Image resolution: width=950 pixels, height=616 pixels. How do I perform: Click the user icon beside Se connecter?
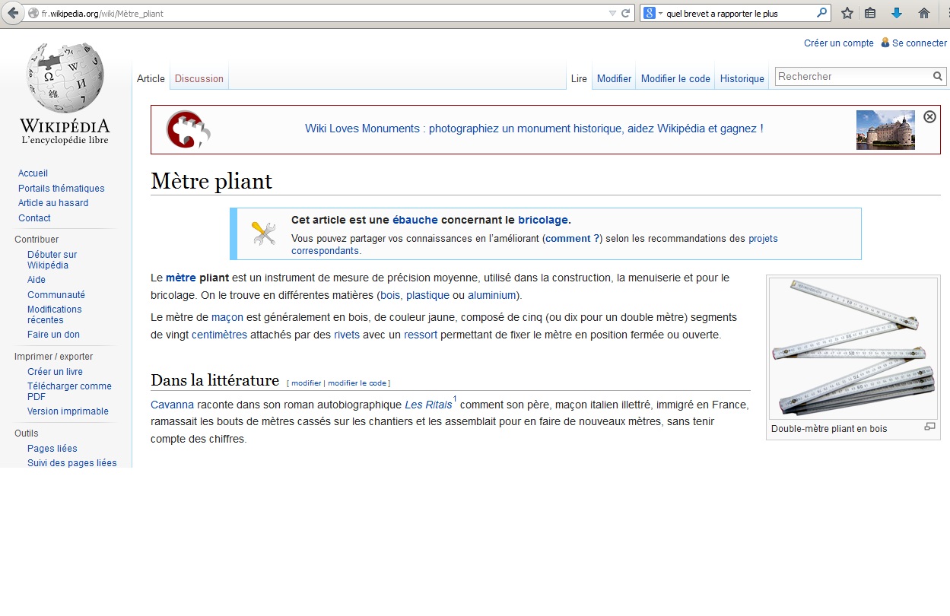pyautogui.click(x=885, y=43)
